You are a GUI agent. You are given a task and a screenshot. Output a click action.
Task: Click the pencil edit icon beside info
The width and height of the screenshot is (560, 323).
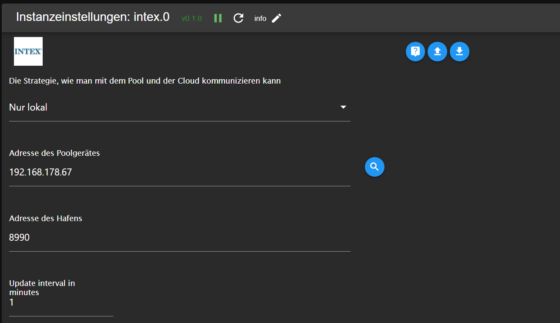(277, 18)
